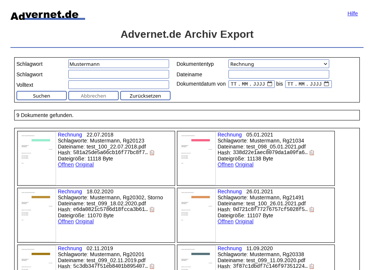Click 'Dateigröße: 11138 Byte' text

pyautogui.click(x=245, y=159)
